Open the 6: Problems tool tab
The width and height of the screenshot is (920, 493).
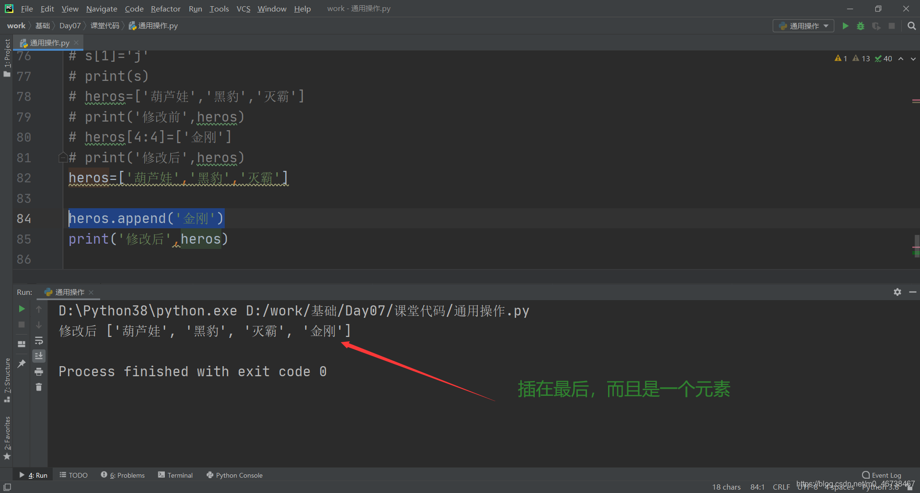tap(123, 475)
